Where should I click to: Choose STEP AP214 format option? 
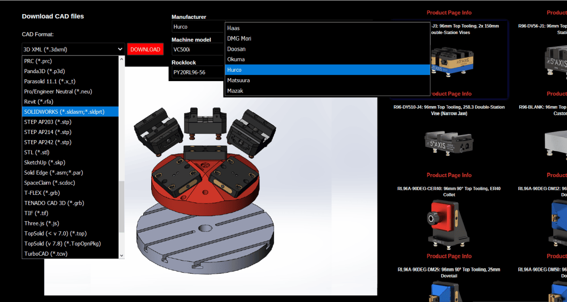(47, 132)
